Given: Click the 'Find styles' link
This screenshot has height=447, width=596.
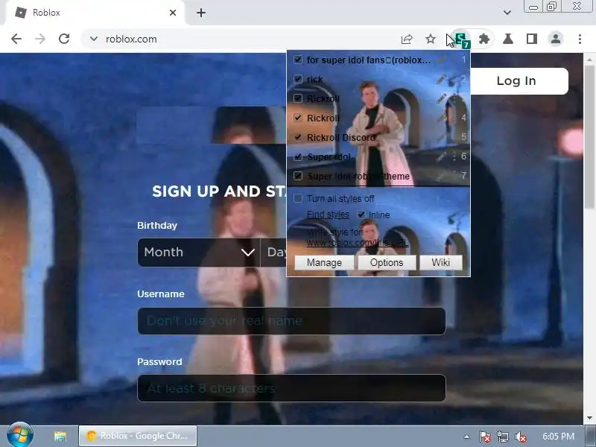Looking at the screenshot, I should tap(328, 215).
